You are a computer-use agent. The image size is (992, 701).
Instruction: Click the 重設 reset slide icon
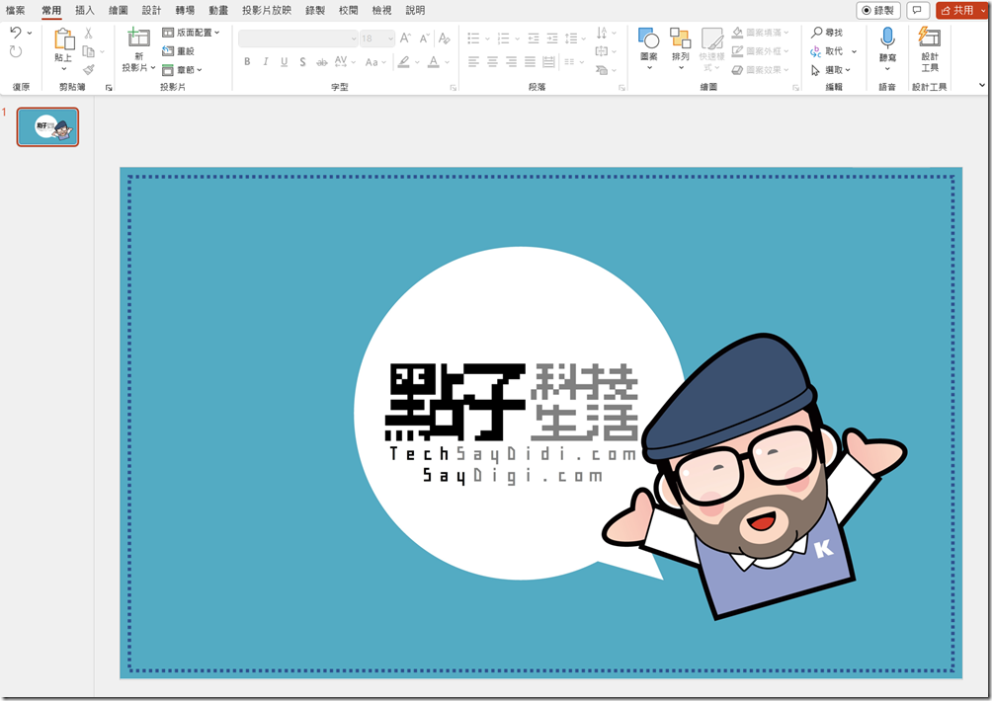(179, 51)
